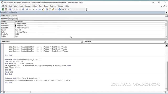This screenshot has width=168, height=94.
Task: Click the properties list scroll-up arrow
Action: tap(166, 22)
